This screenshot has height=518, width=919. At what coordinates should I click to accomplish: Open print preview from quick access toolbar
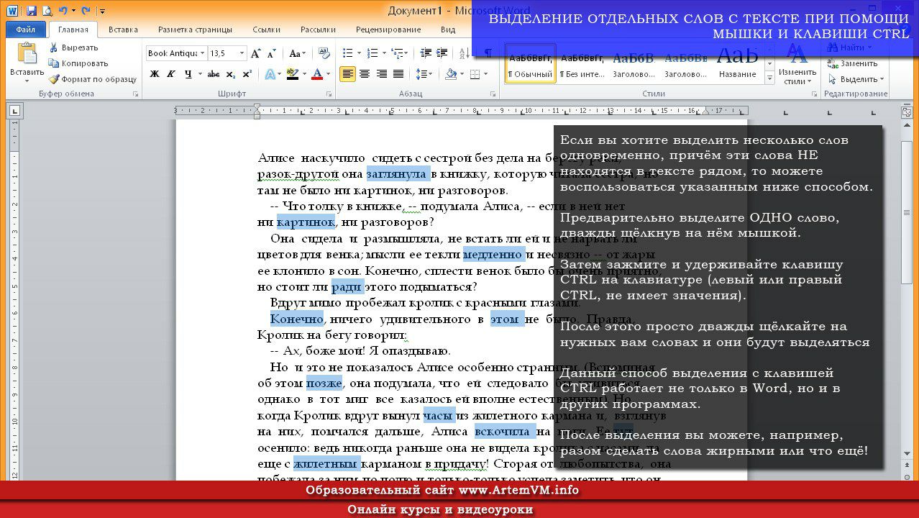(x=47, y=11)
